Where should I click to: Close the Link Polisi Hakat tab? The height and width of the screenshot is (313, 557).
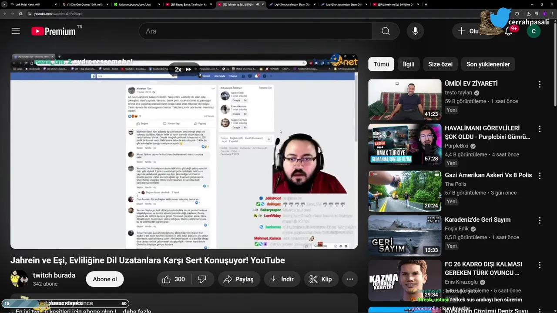click(56, 4)
